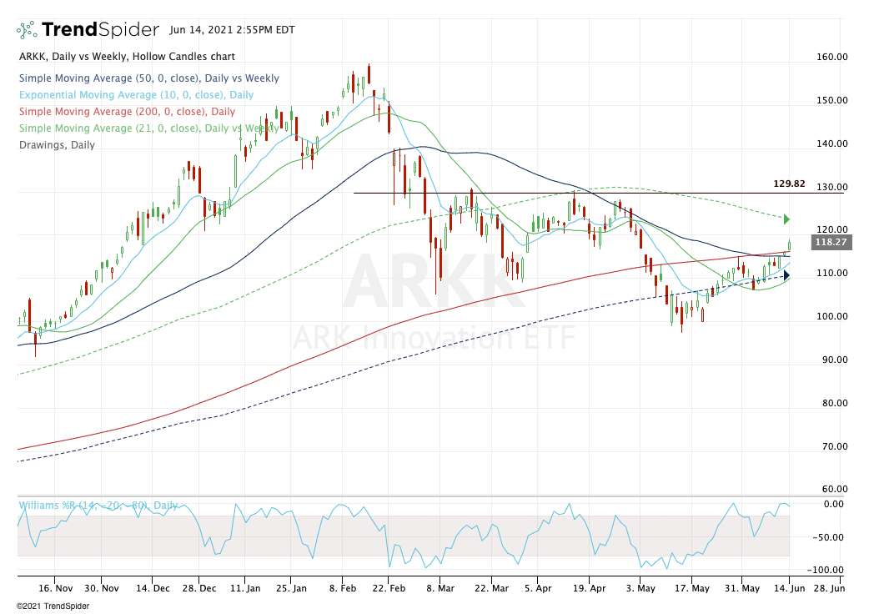The image size is (869, 614).
Task: Click the '11. Jan' date axis label
Action: point(244,588)
